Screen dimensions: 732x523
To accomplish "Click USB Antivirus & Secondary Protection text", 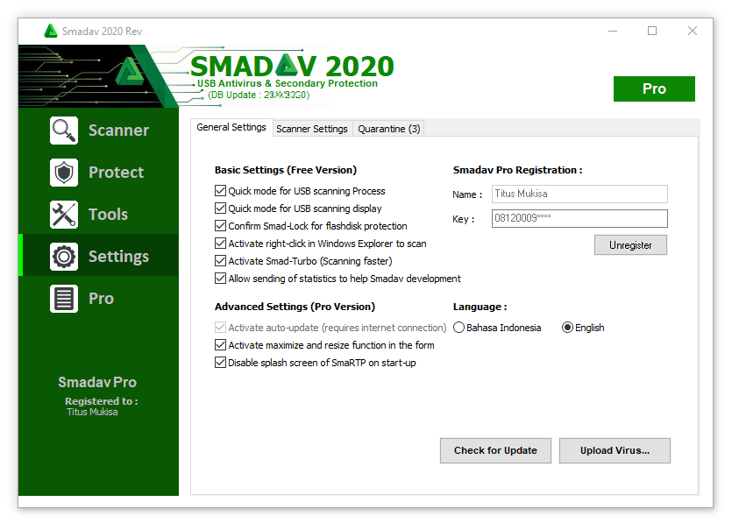I will coord(288,83).
